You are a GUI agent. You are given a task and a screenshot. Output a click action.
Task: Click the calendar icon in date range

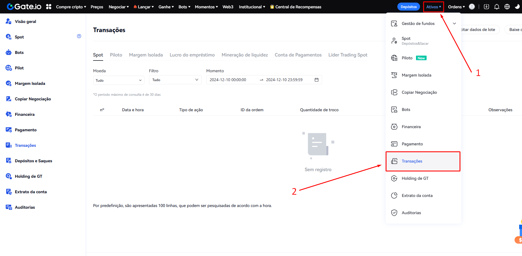click(x=317, y=80)
